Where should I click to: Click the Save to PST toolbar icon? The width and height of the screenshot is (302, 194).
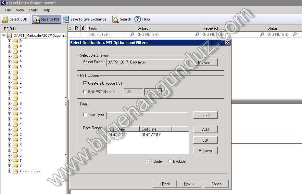tap(36, 19)
